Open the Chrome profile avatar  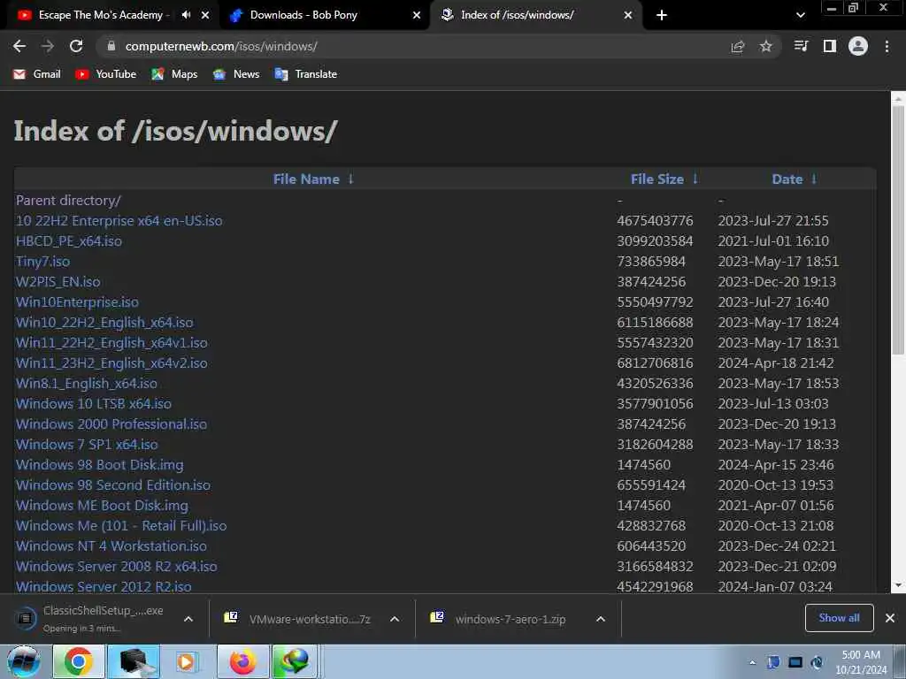click(858, 46)
